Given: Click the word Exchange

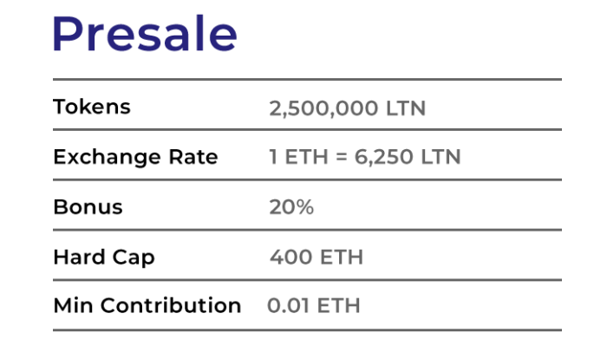Looking at the screenshot, I should point(107,158).
